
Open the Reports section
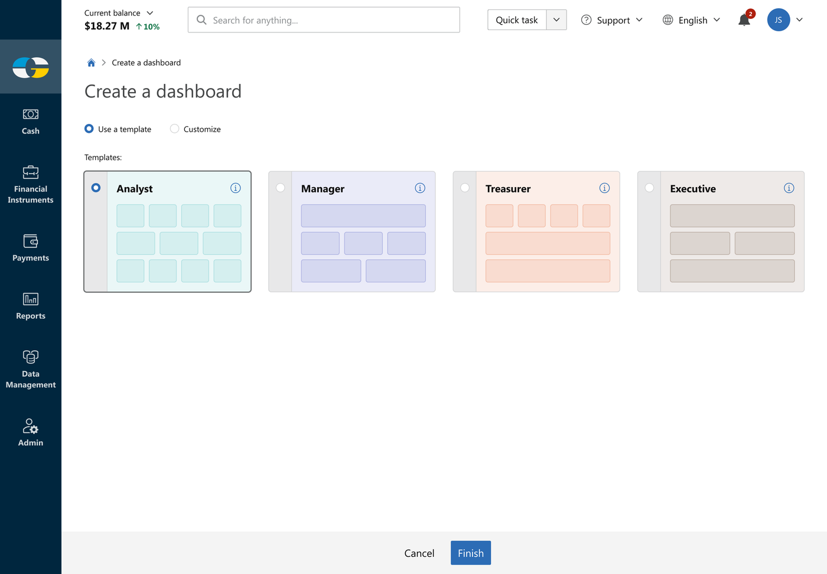(31, 306)
